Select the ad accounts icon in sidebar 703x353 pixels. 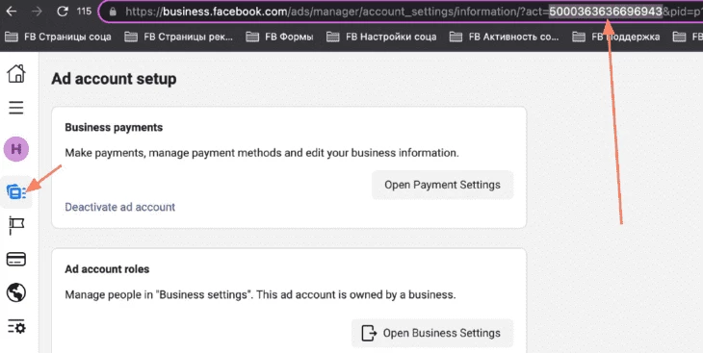(x=16, y=191)
